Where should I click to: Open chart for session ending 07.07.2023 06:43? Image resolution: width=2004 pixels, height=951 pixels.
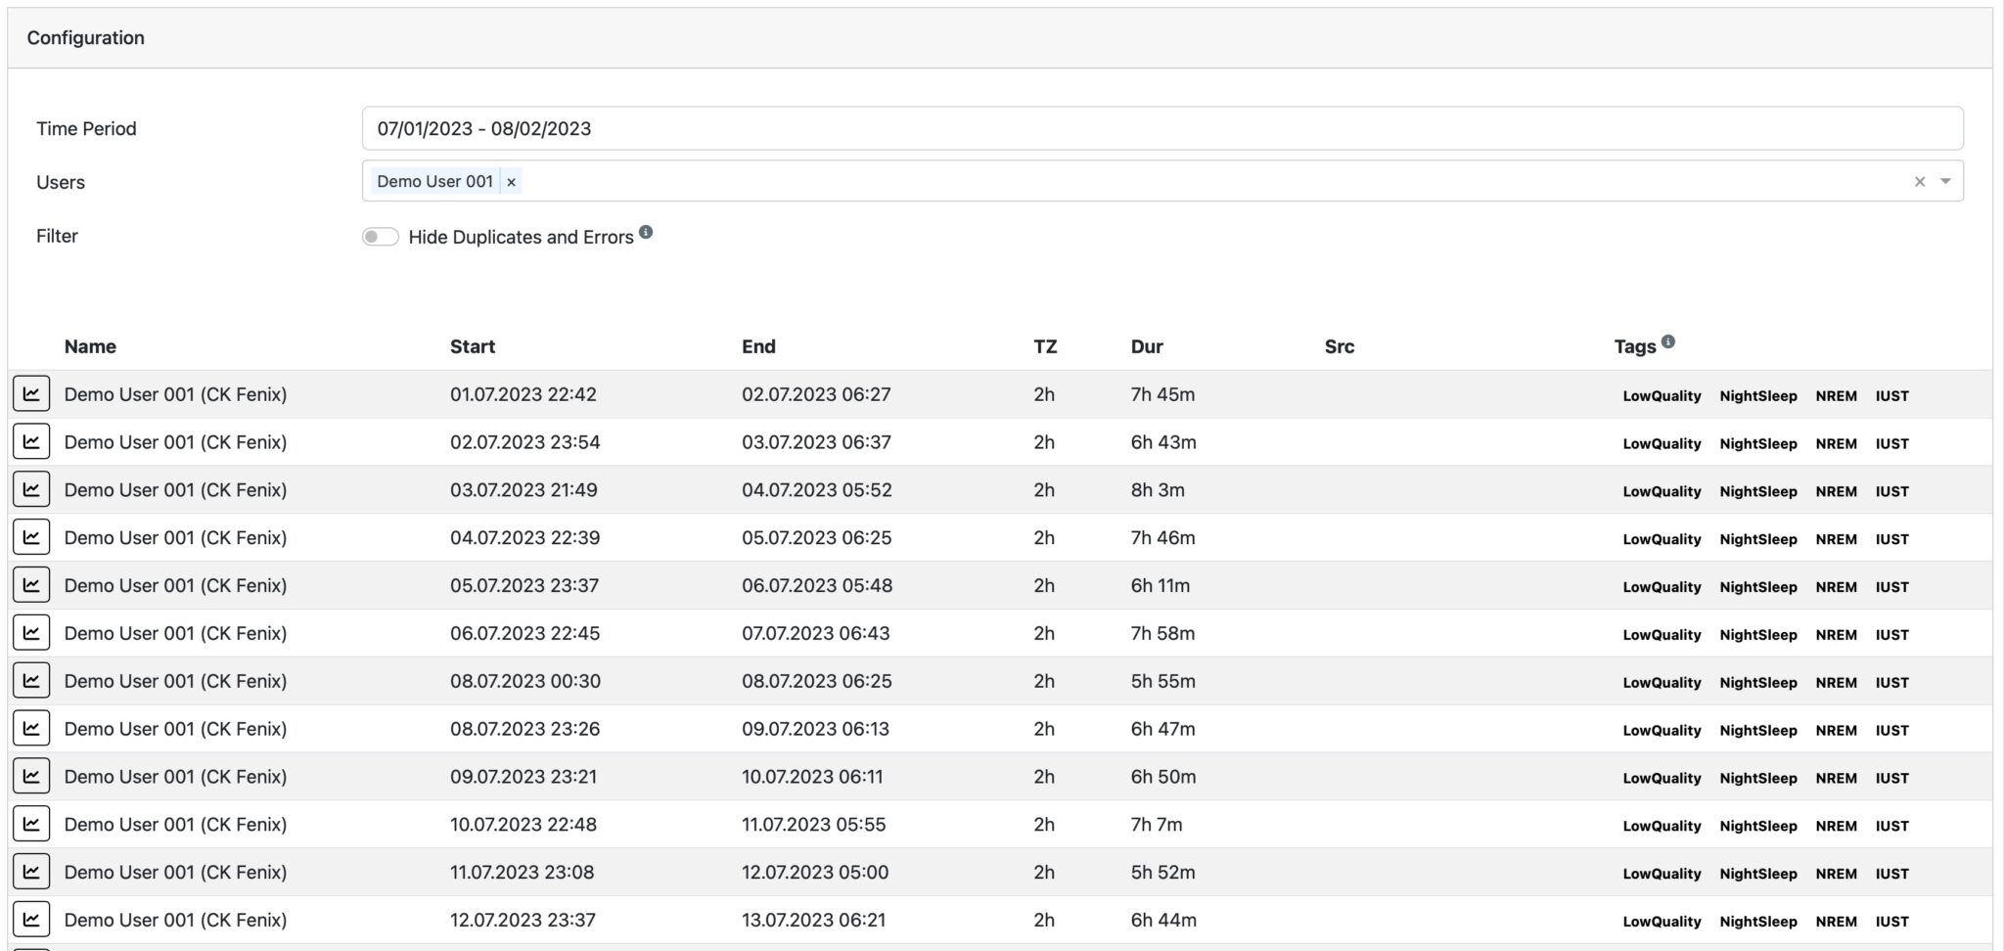pyautogui.click(x=31, y=633)
